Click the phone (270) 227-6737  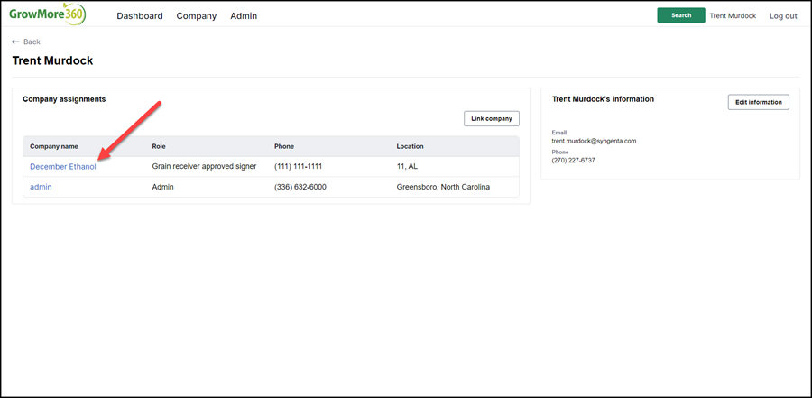click(573, 161)
